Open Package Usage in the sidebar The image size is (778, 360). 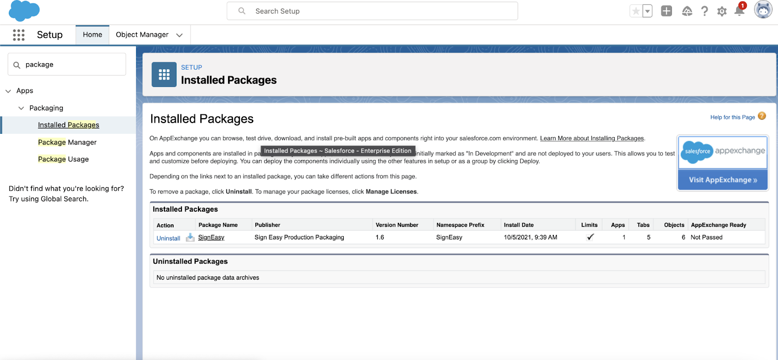(x=63, y=159)
